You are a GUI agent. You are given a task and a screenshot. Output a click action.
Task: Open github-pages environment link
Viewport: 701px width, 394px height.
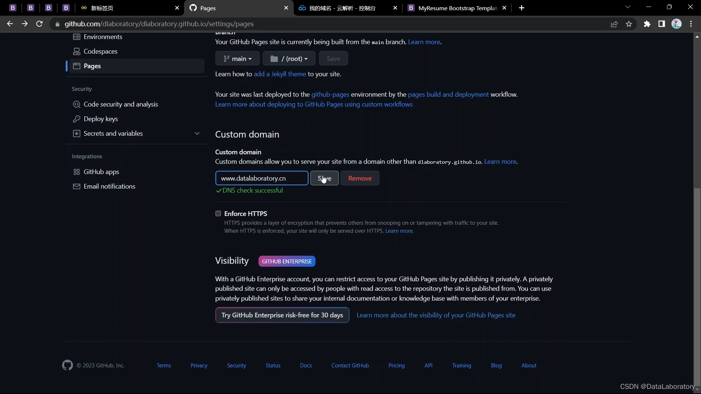coord(330,94)
